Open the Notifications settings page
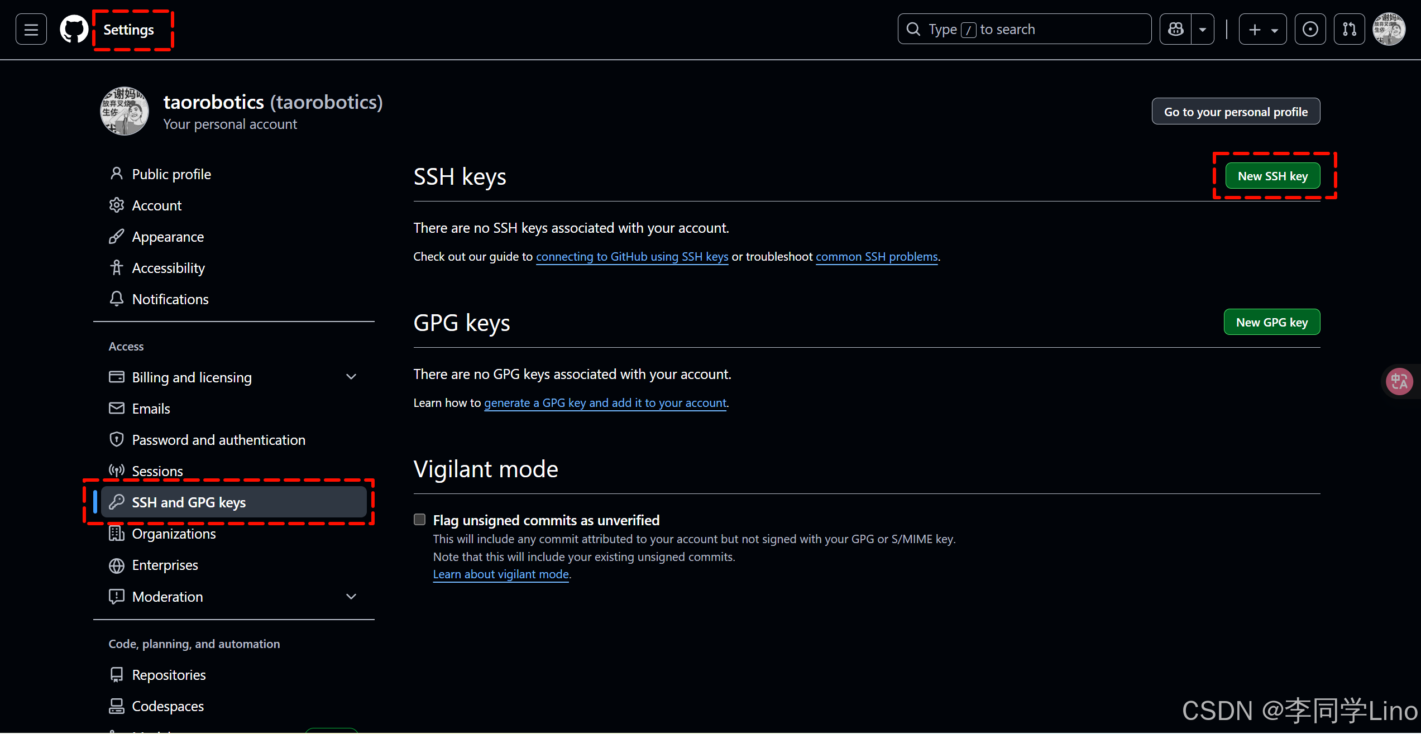The image size is (1421, 734). [x=170, y=299]
